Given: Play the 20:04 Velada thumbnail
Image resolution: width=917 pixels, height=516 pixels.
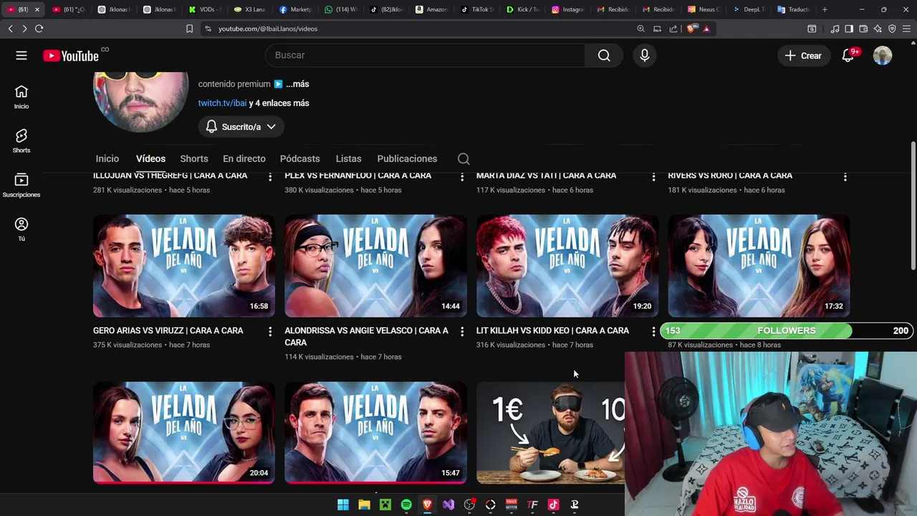Looking at the screenshot, I should (183, 432).
